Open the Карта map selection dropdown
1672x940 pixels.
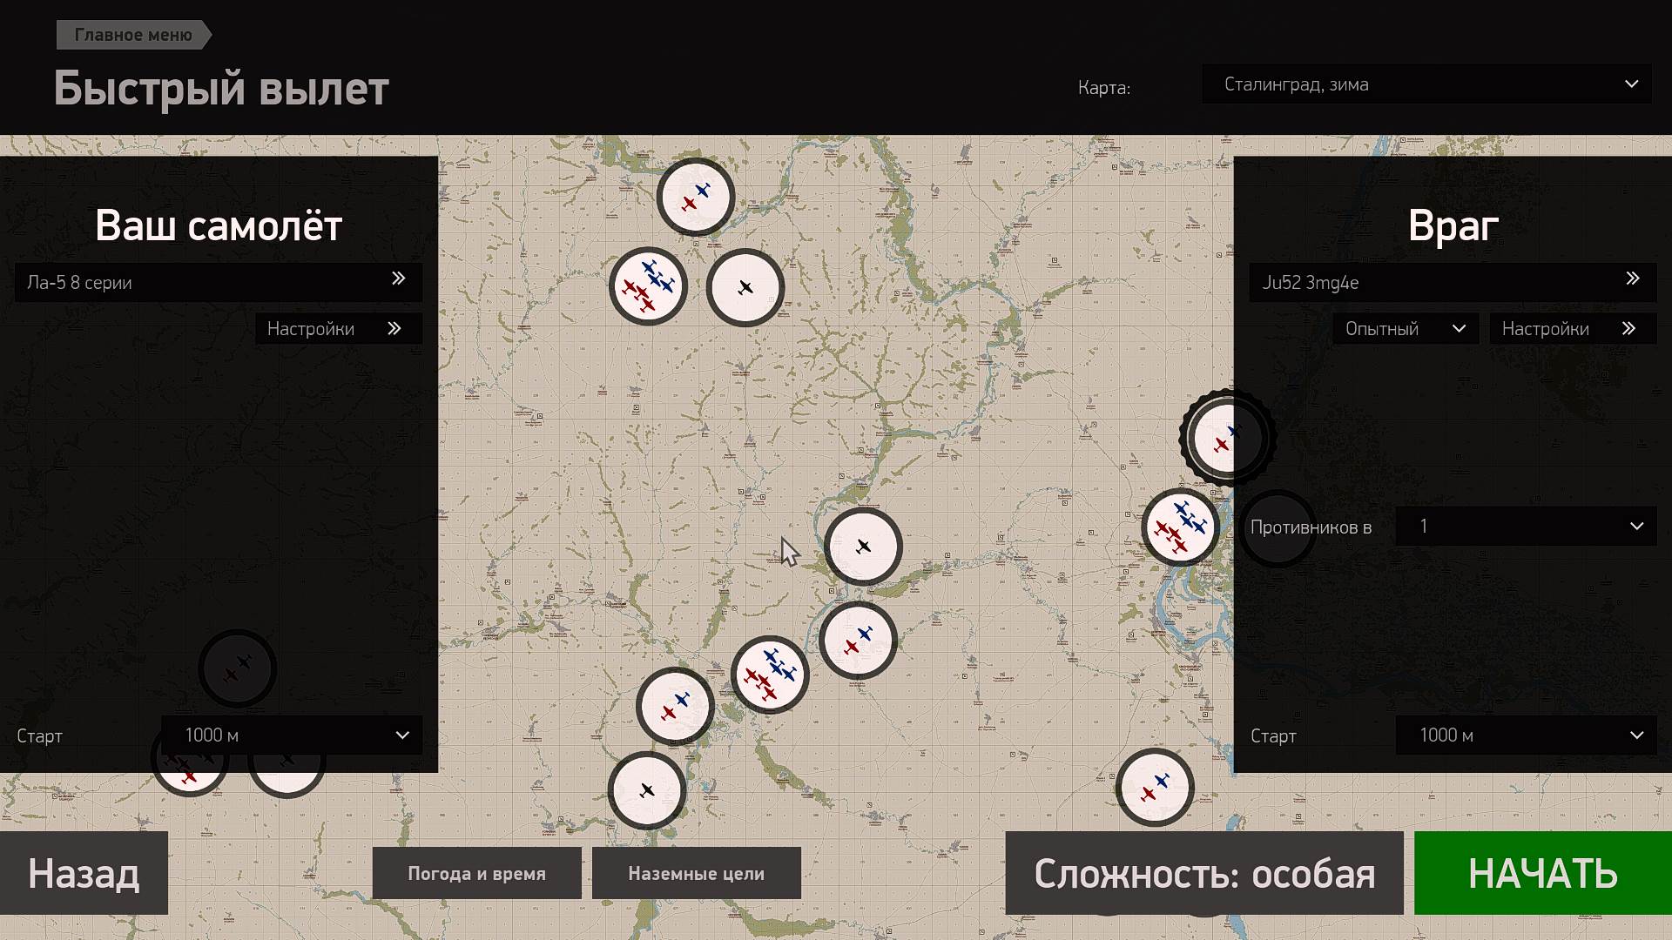point(1426,84)
